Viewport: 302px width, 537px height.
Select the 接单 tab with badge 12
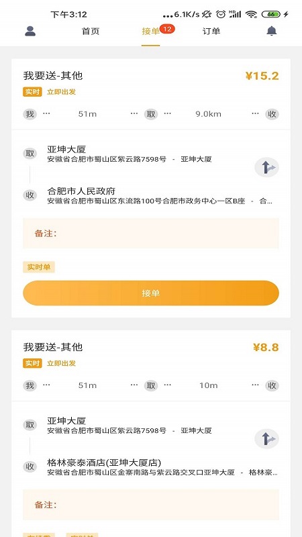click(x=150, y=32)
